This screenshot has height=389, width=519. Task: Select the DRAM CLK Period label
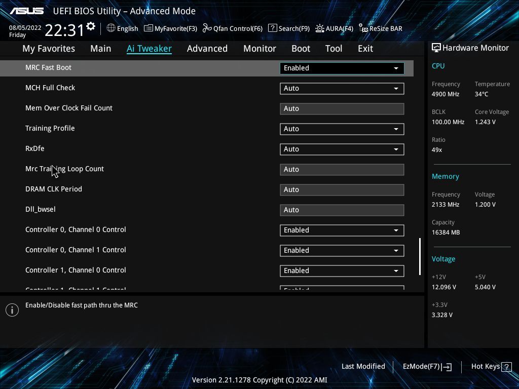[x=54, y=189]
